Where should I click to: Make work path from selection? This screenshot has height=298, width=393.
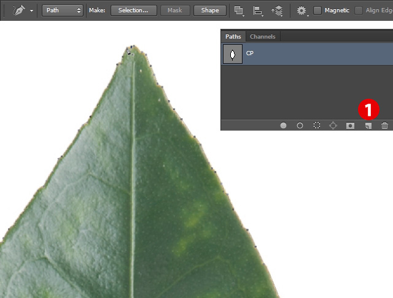333,125
